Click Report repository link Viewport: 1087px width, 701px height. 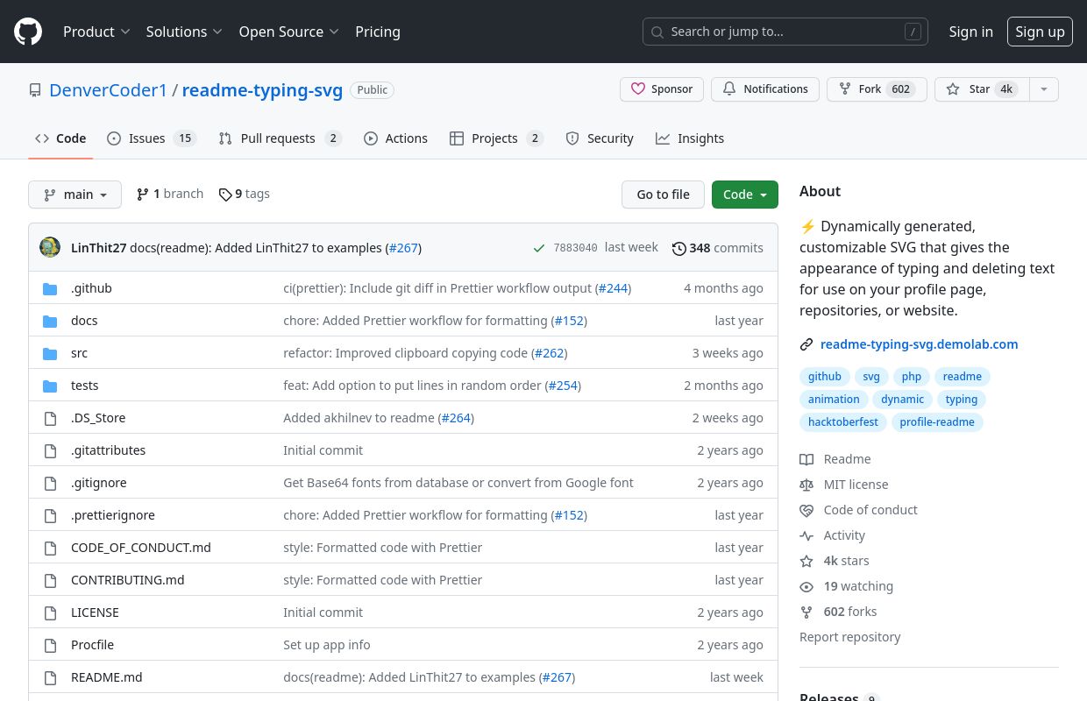coord(849,637)
